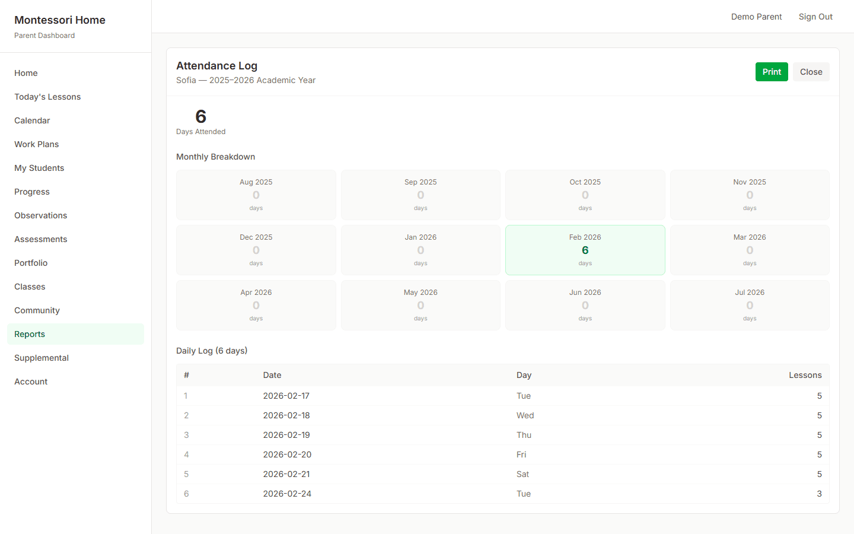Print the attendance log
The width and height of the screenshot is (854, 534).
(772, 71)
